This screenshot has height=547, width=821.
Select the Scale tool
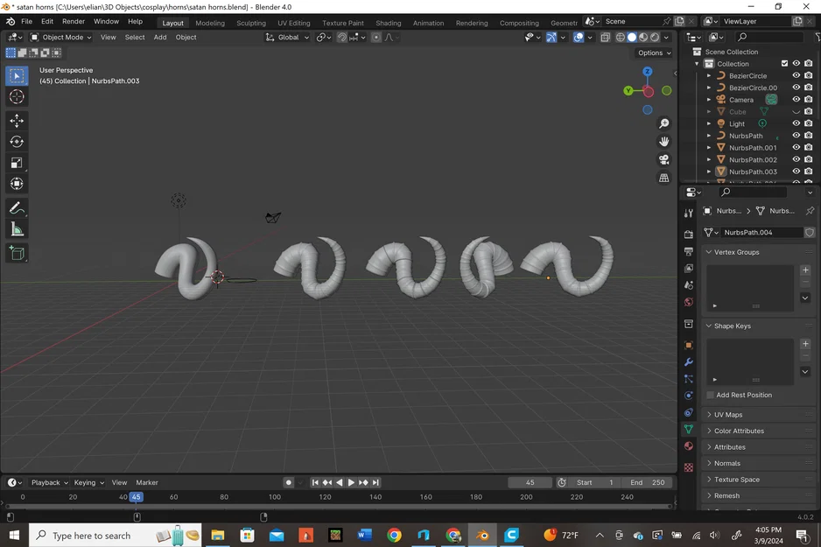[x=17, y=163]
